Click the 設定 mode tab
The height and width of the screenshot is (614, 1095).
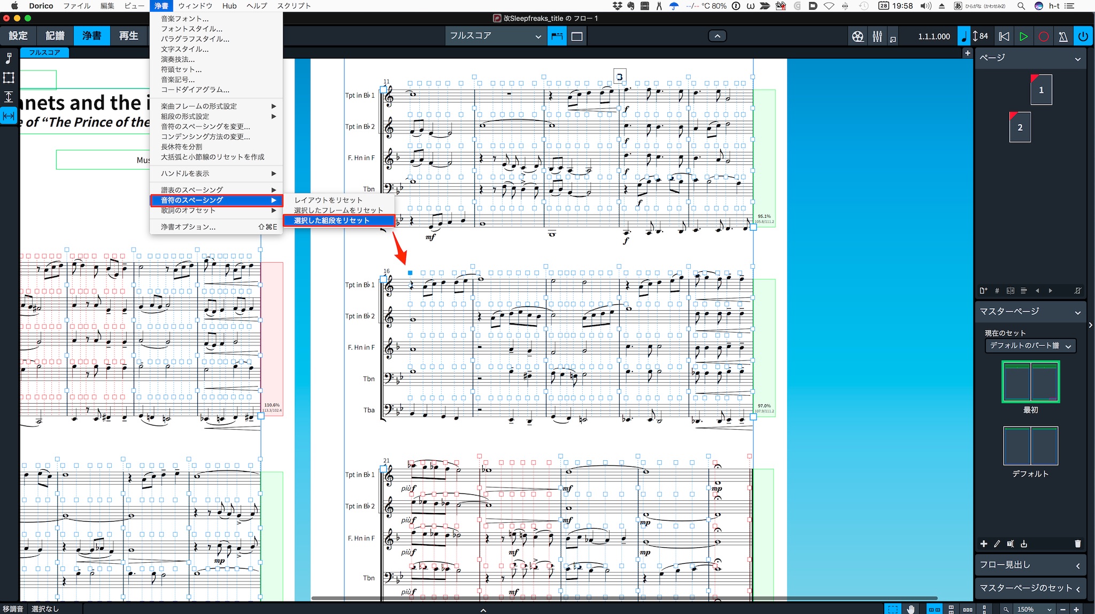click(x=18, y=36)
